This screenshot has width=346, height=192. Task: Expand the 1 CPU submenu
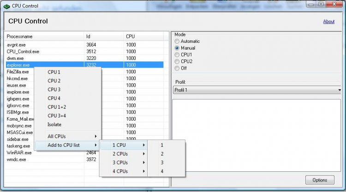coord(124,145)
